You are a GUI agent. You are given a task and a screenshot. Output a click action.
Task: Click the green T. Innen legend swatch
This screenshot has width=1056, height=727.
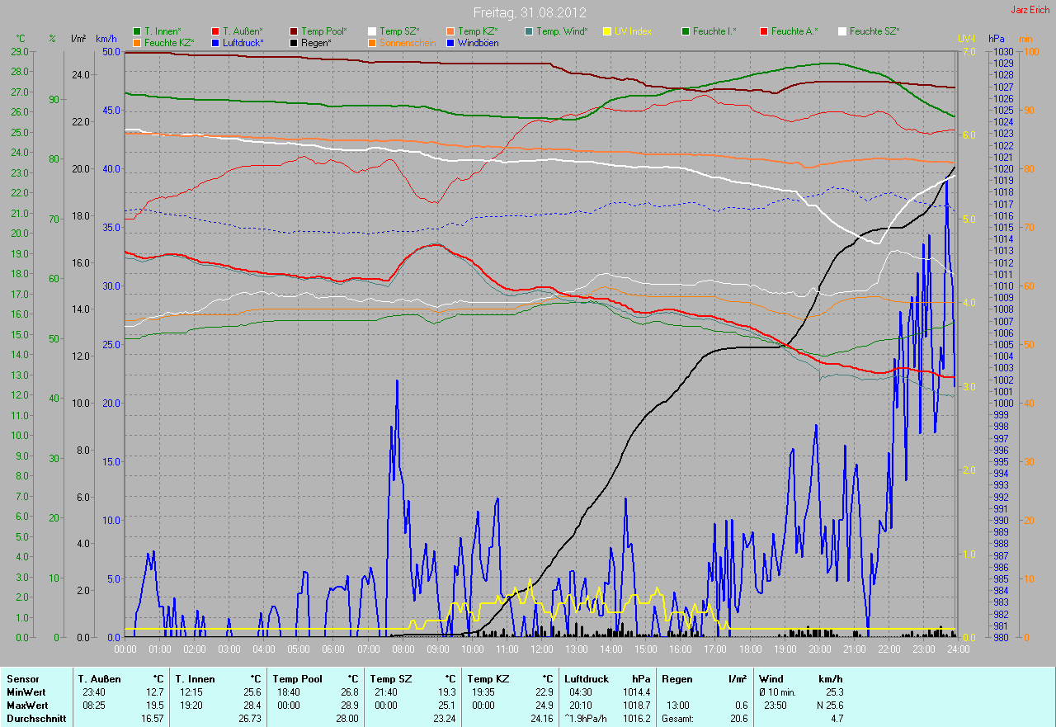pyautogui.click(x=137, y=31)
